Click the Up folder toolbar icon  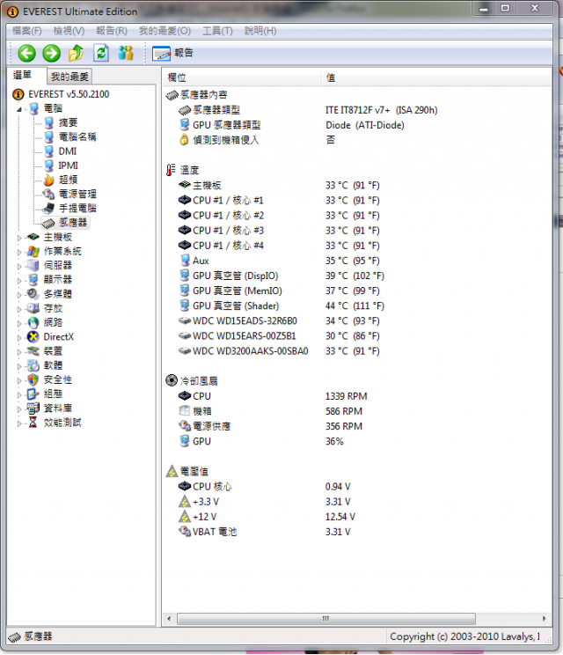click(x=76, y=53)
